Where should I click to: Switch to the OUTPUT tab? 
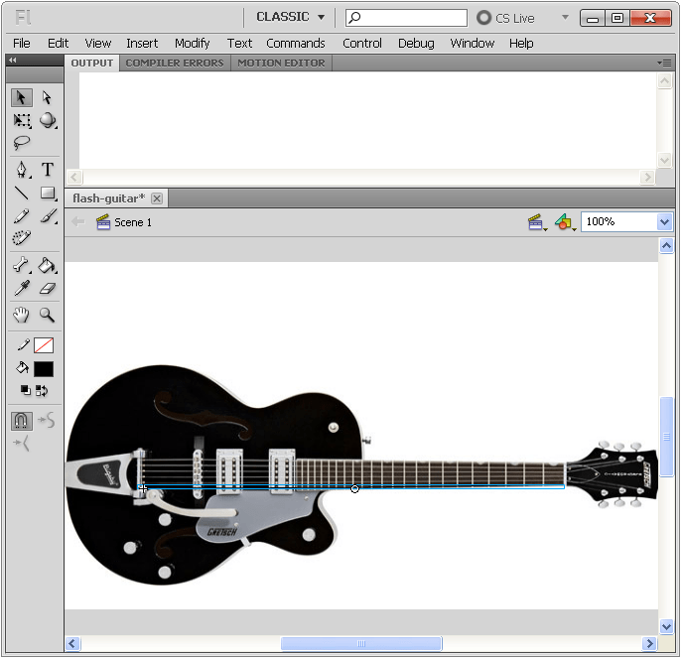click(91, 64)
